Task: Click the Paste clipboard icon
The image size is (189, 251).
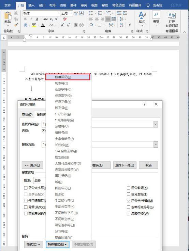Action: [x=8, y=15]
